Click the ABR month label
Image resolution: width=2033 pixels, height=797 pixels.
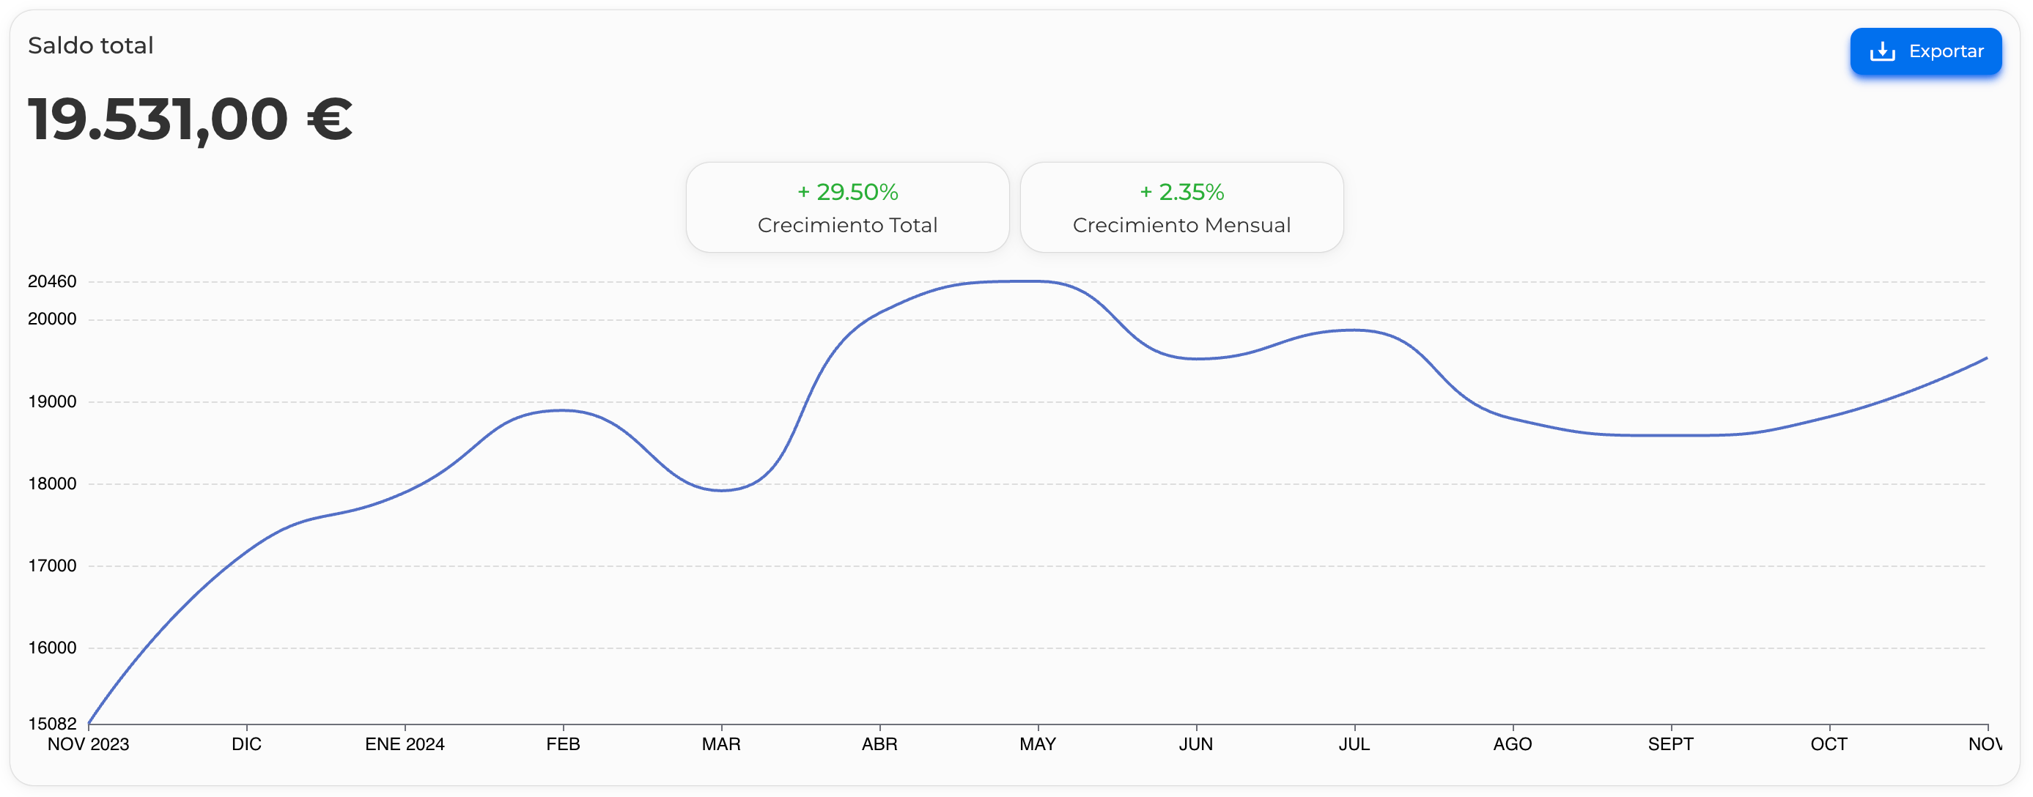(879, 744)
